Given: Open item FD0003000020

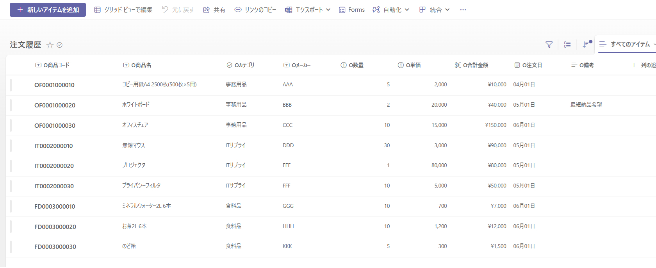Looking at the screenshot, I should coord(55,227).
